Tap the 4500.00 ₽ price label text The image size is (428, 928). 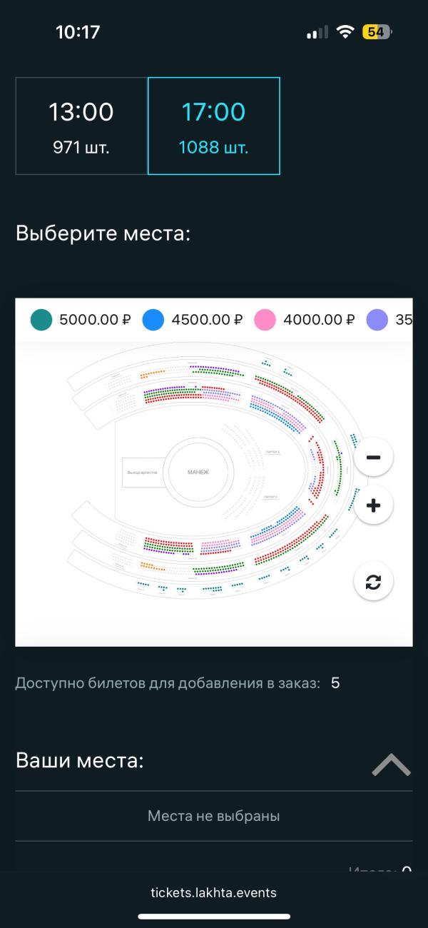207,320
